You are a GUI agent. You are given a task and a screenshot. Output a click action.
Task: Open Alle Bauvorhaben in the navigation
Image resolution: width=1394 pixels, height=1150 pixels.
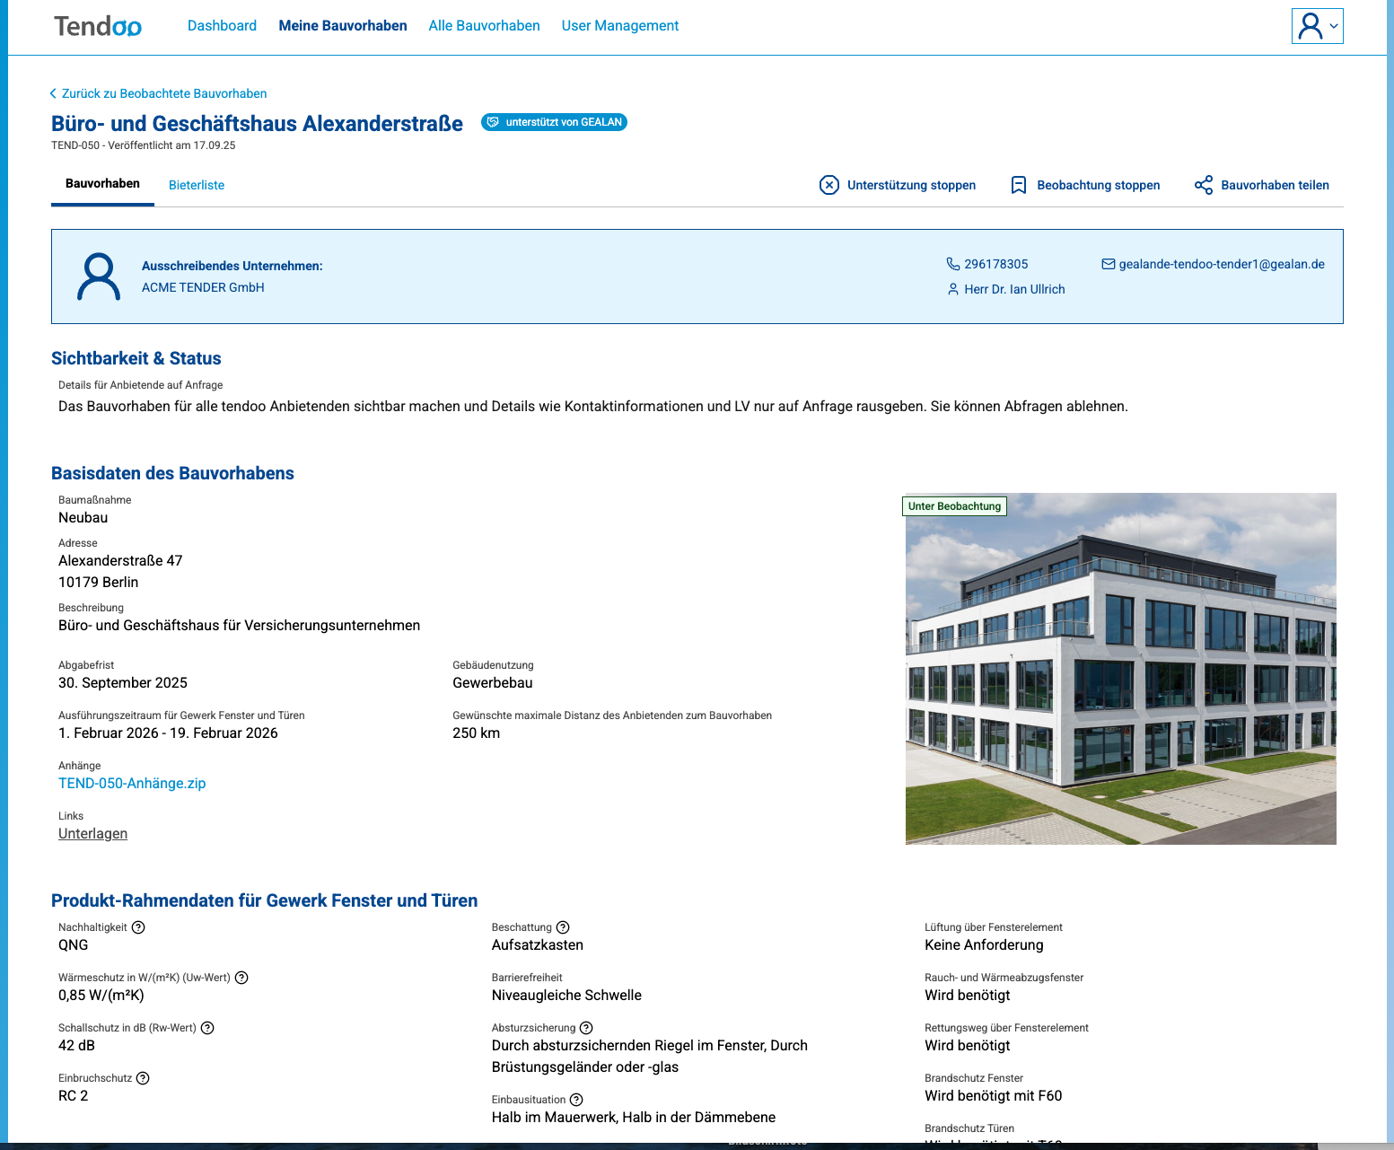(484, 25)
